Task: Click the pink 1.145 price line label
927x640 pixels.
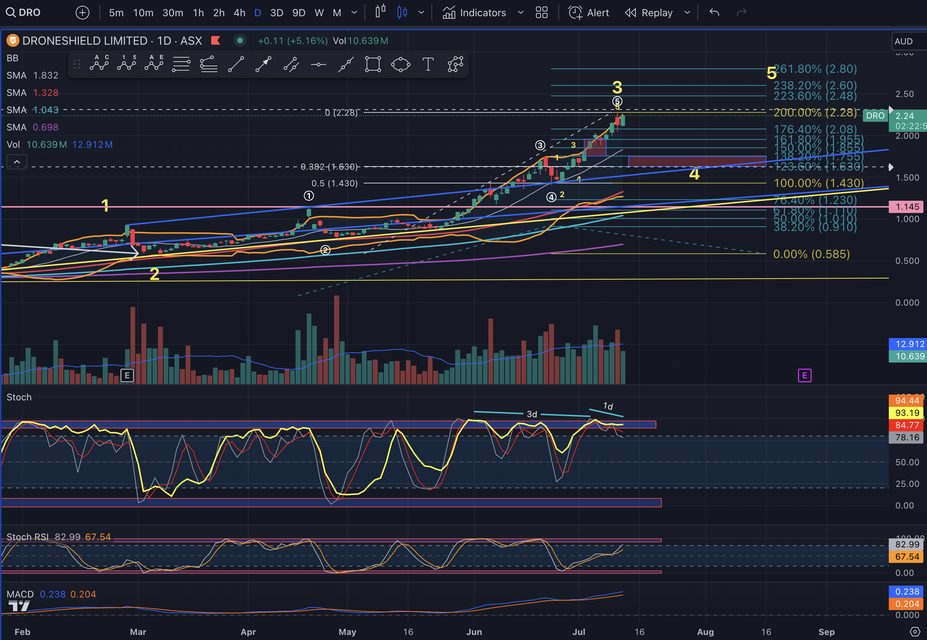Action: 907,207
